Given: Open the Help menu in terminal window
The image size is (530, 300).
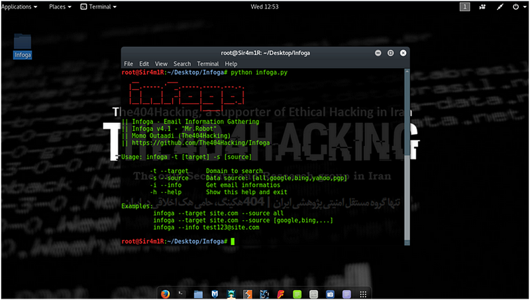Looking at the screenshot, I should (x=231, y=63).
